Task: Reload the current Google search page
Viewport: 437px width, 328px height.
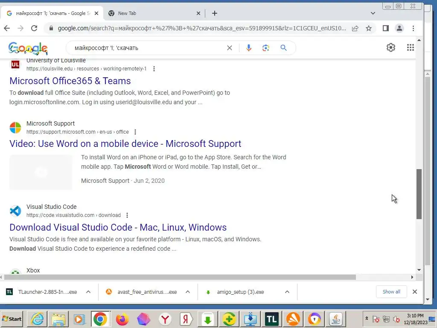Action: pos(34,28)
